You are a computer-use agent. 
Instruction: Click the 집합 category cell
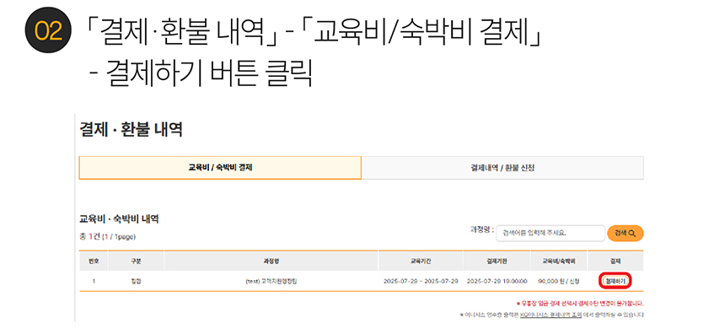(136, 282)
